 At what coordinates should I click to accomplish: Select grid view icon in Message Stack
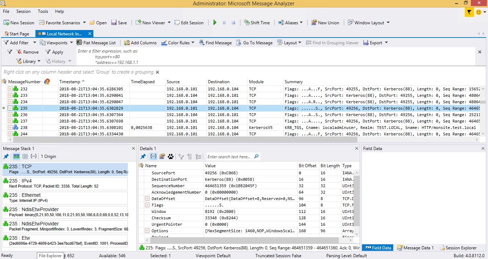(x=25, y=156)
